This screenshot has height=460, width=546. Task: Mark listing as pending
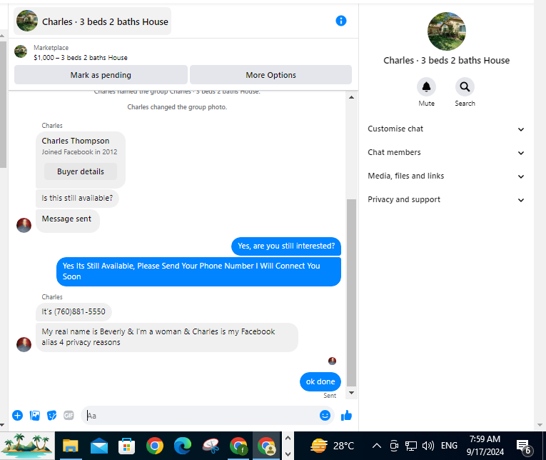[101, 75]
